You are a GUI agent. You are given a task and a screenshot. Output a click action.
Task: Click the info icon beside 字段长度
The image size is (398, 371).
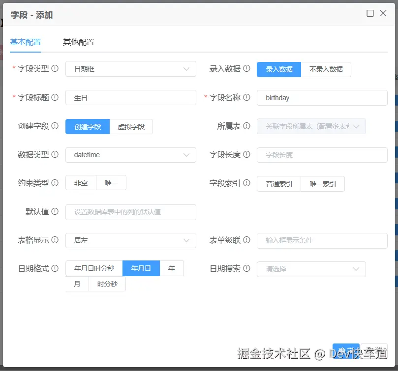[246, 154]
